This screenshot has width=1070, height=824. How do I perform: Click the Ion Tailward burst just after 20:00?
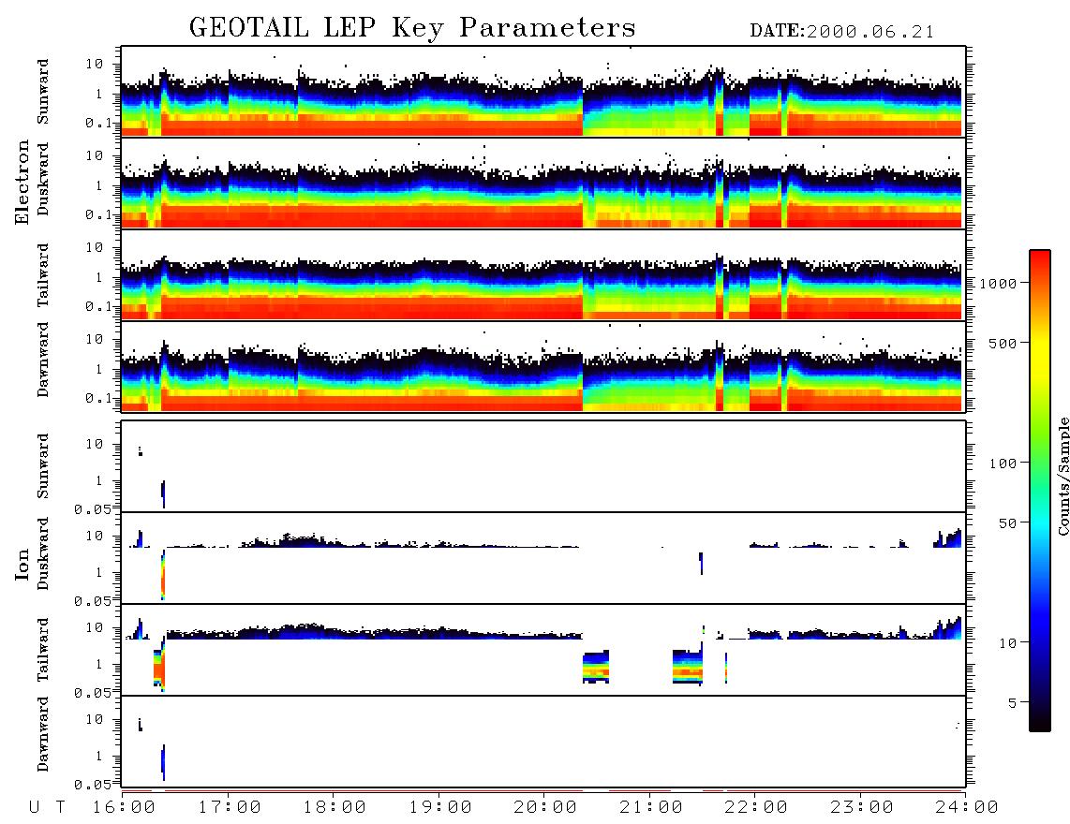pos(596,667)
